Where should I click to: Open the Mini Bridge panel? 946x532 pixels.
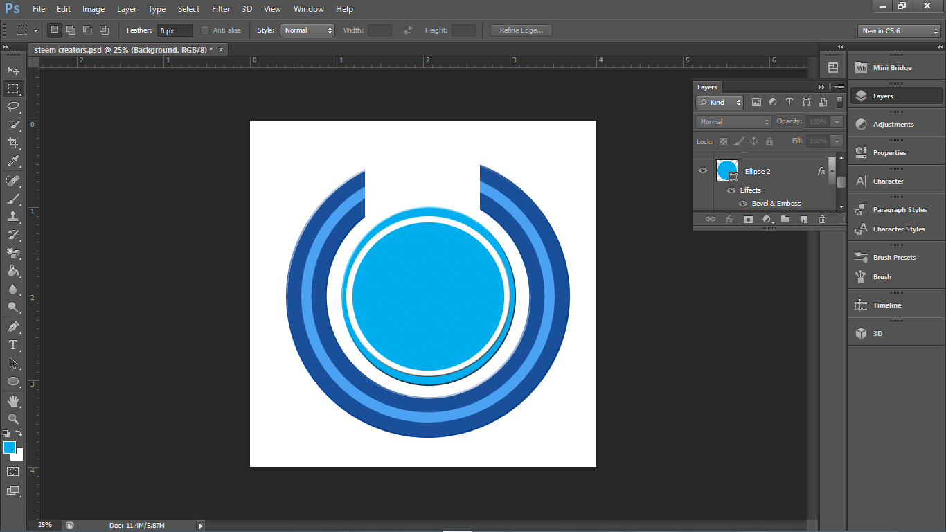[x=895, y=68]
